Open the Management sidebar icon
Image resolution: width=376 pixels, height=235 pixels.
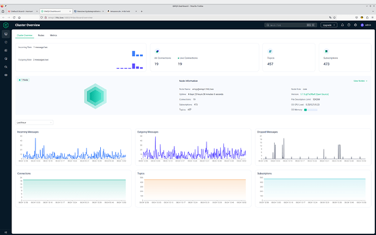click(x=6, y=58)
